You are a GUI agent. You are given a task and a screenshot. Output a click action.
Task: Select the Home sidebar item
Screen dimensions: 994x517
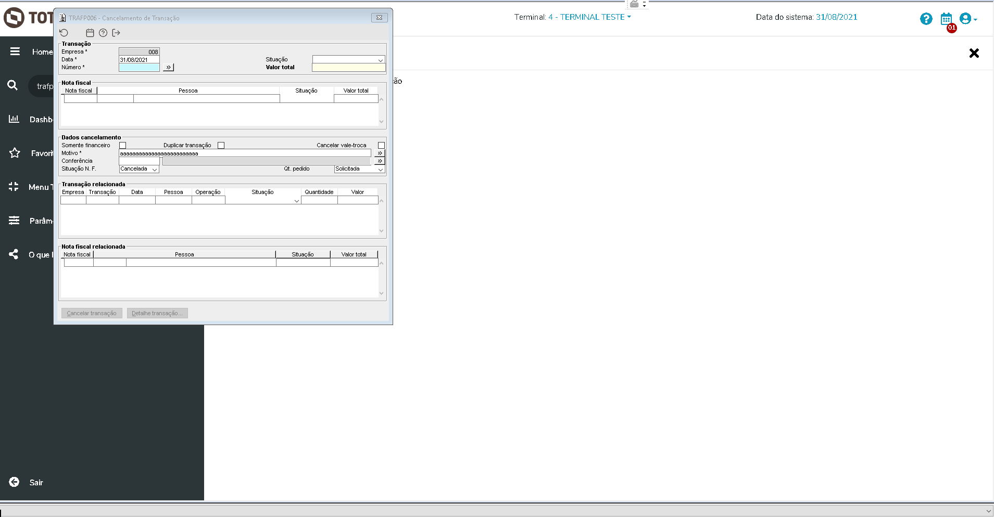(42, 52)
